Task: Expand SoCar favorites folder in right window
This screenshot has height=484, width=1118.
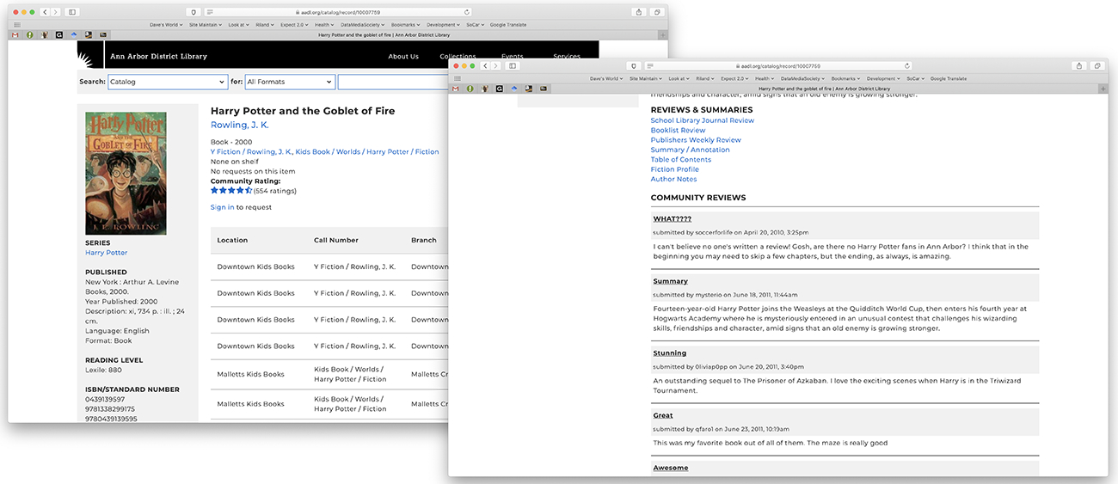Action: [x=915, y=78]
